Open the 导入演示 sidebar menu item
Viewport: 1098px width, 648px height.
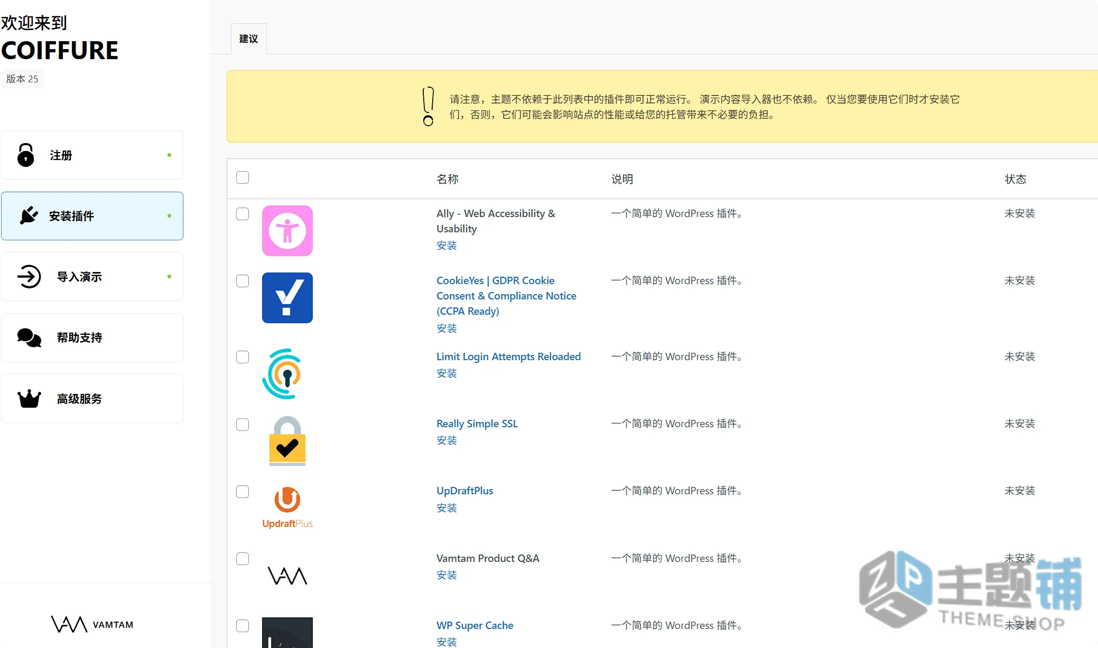[92, 277]
